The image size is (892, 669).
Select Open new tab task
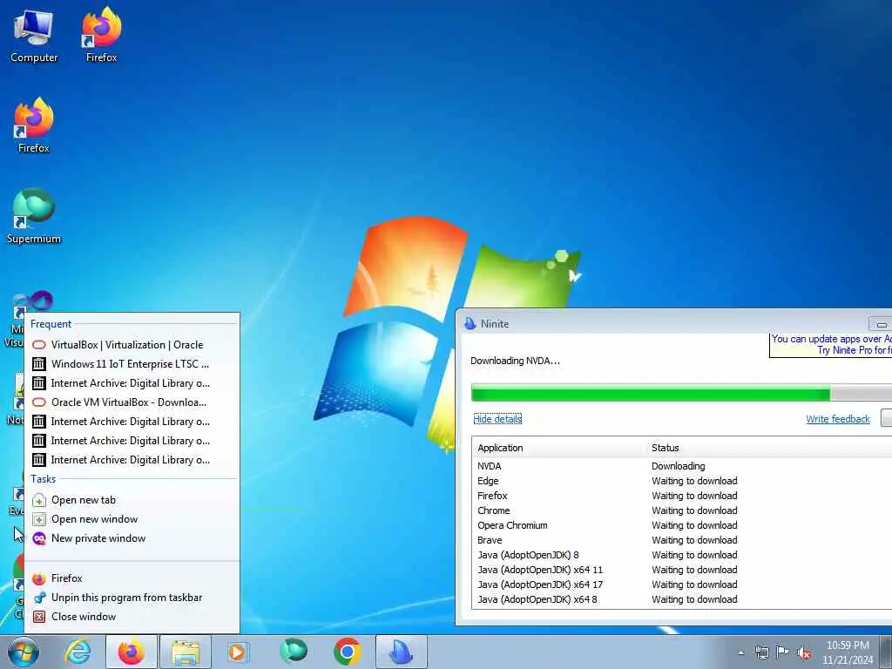pos(132,500)
